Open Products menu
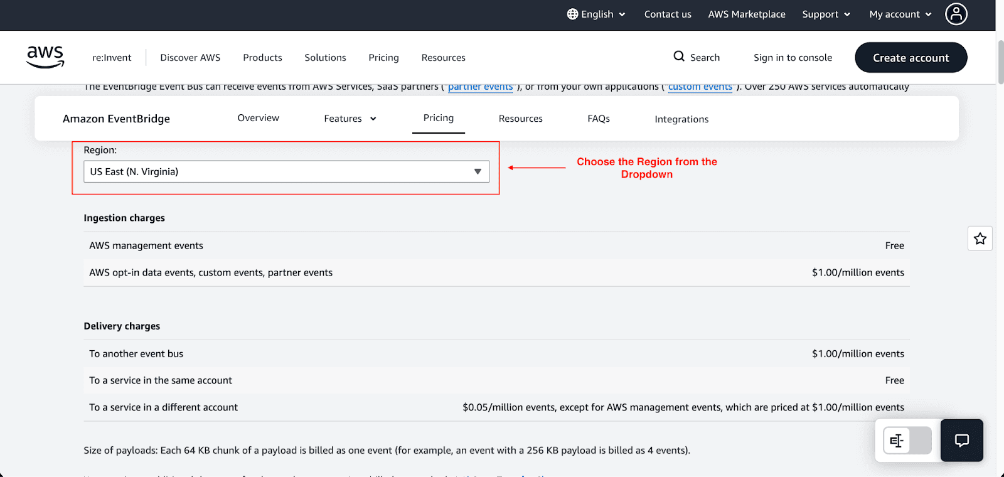Viewport: 1004px width, 477px height. coord(262,58)
